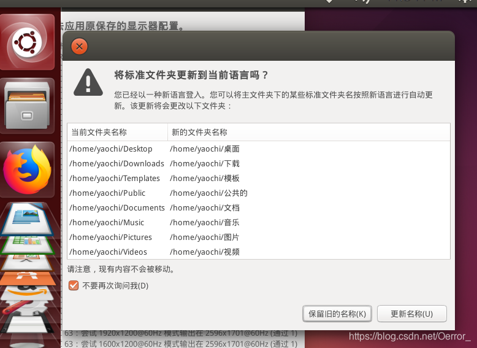477x348 pixels.
Task: Open the Files cabinet icon in dock
Action: tap(28, 106)
